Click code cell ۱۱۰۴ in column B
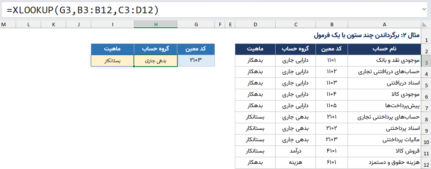This screenshot has height=169, width=431. 332,95
